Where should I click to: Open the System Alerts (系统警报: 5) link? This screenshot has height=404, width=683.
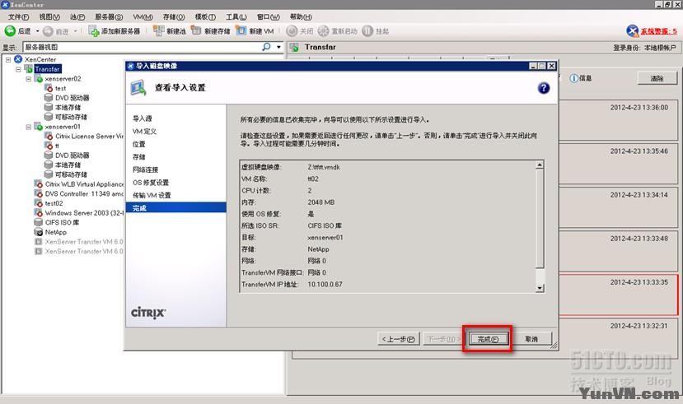pos(658,31)
